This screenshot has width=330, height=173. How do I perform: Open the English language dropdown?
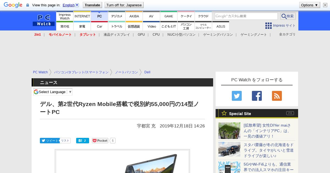coord(71,5)
